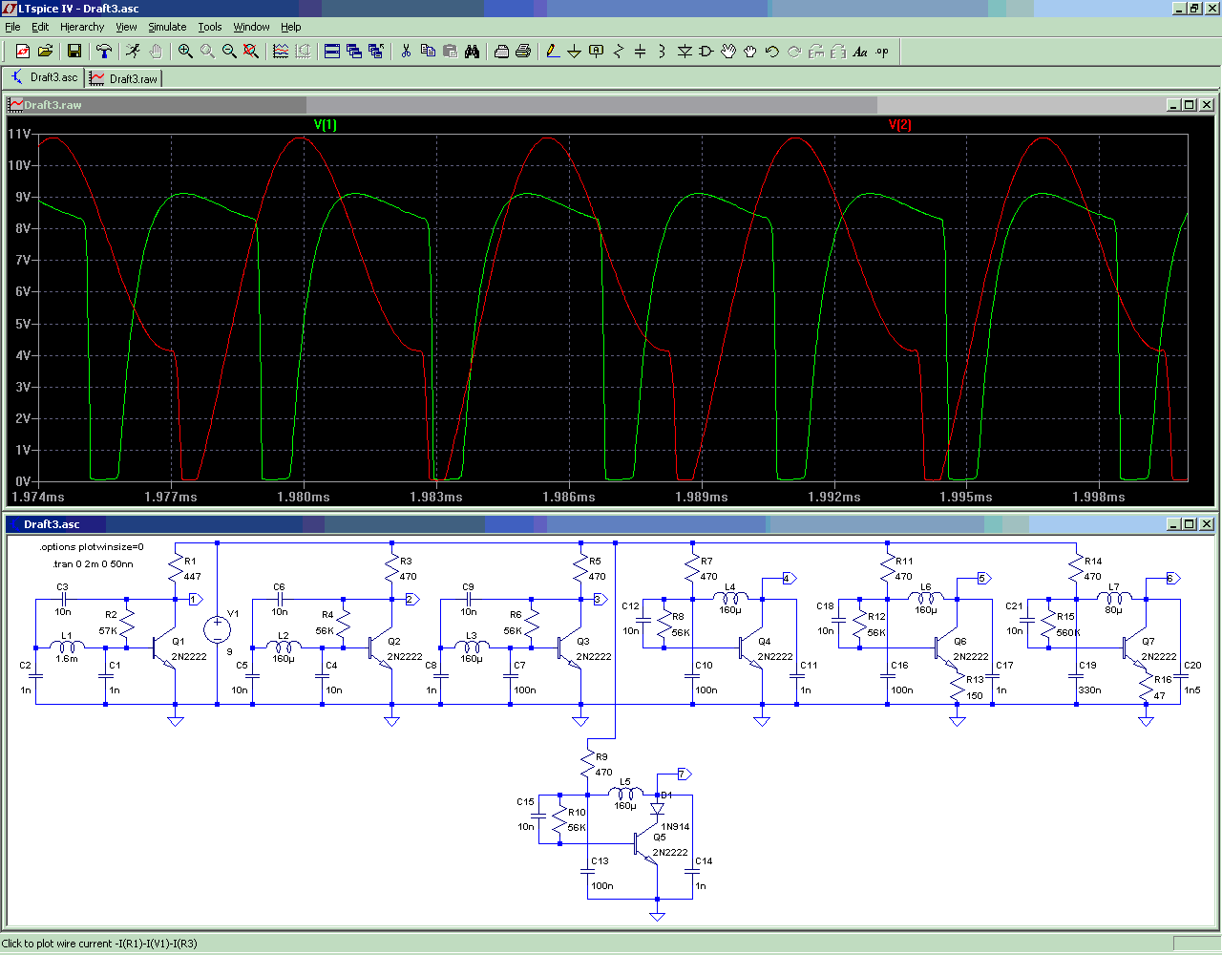Click the SPICE directive .op icon
This screenshot has height=955, width=1222.
coord(882,52)
